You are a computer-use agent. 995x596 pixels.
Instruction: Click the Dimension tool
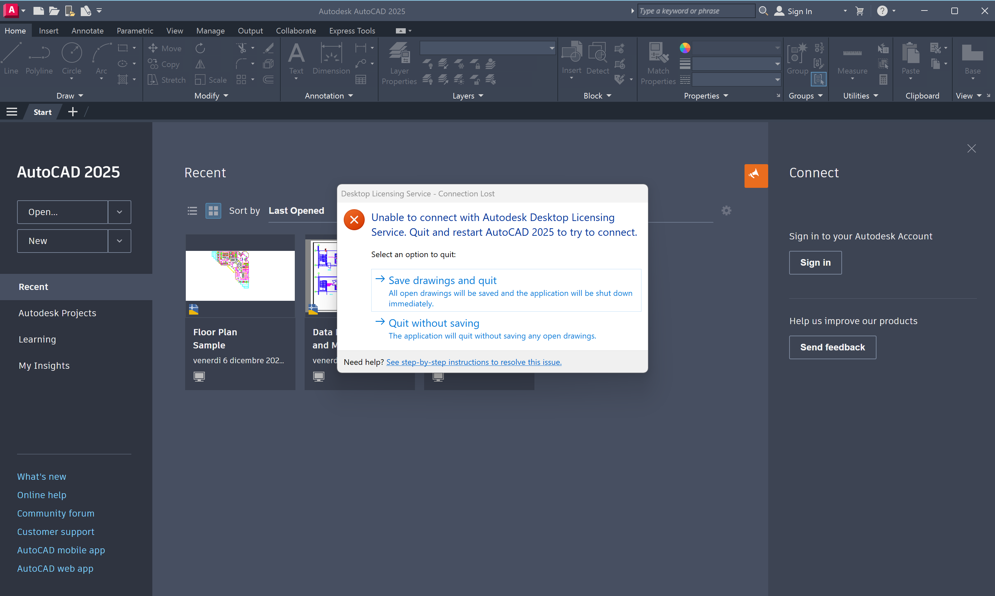click(x=331, y=59)
